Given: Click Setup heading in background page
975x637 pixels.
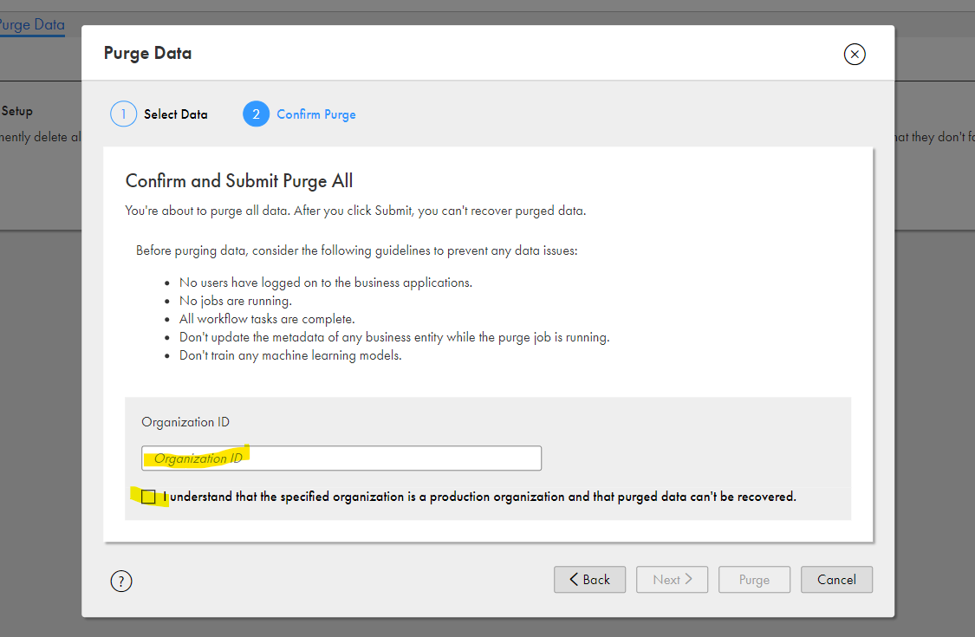Looking at the screenshot, I should click(x=16, y=111).
